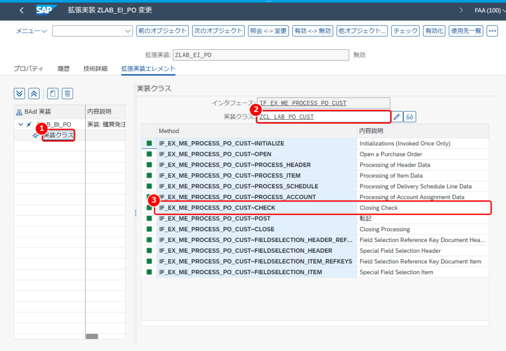506x351 pixels.
Task: Expand the command field dropdown arrow
Action: click(128, 31)
